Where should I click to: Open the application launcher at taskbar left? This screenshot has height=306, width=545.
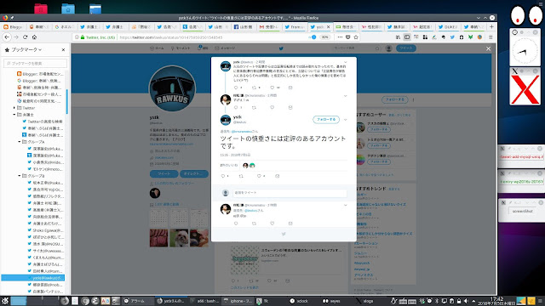pyautogui.click(x=5, y=301)
